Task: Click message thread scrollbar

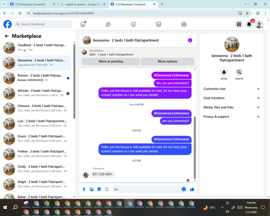Action: 194,147
